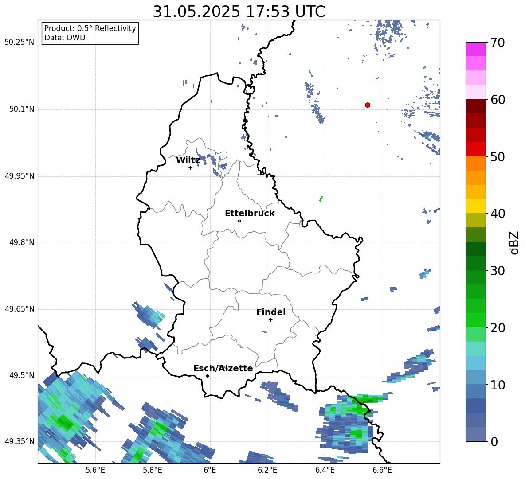Click the 6.6°E longitude label

(382, 470)
